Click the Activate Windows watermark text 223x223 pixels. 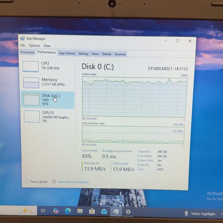pos(214,194)
